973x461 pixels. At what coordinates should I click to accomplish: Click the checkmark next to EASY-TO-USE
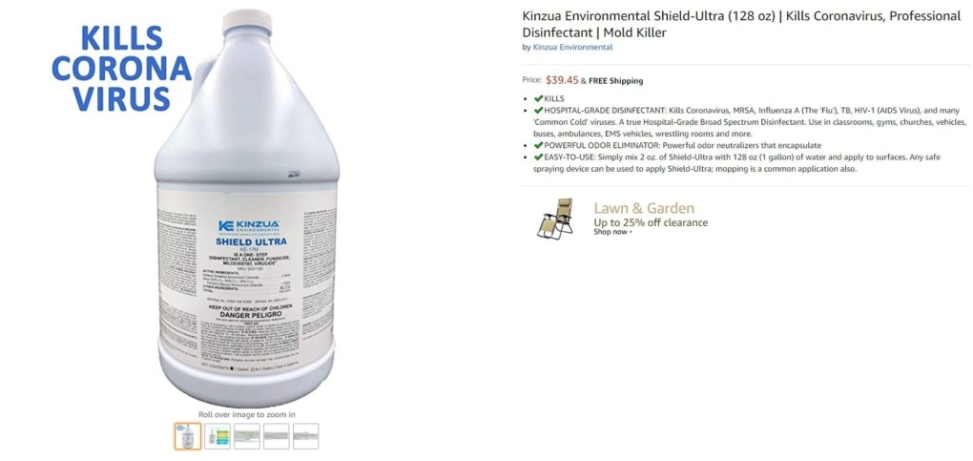pyautogui.click(x=538, y=157)
